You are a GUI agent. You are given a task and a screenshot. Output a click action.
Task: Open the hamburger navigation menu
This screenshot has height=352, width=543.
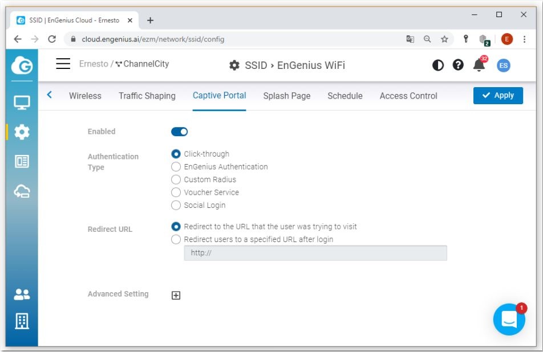[63, 64]
